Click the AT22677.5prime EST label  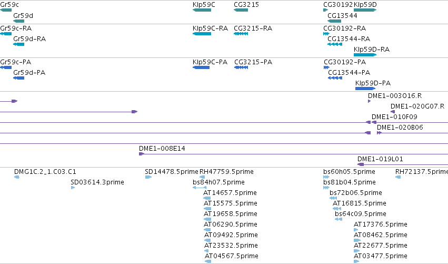tap(381, 246)
